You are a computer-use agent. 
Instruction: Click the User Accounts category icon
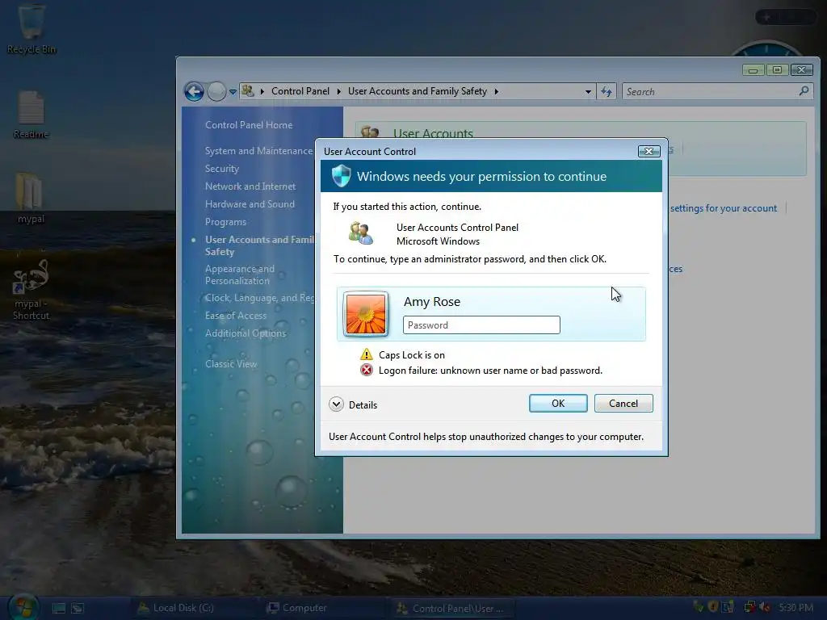point(370,132)
